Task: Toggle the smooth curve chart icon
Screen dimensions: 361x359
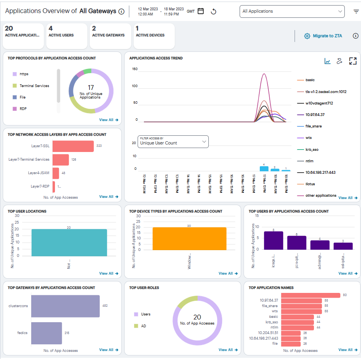Action: coord(340,61)
